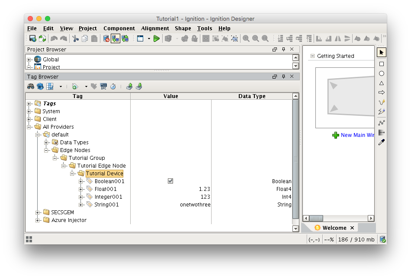Image resolution: width=411 pixels, height=279 pixels.
Task: Switch to the Welcome tab
Action: click(334, 228)
